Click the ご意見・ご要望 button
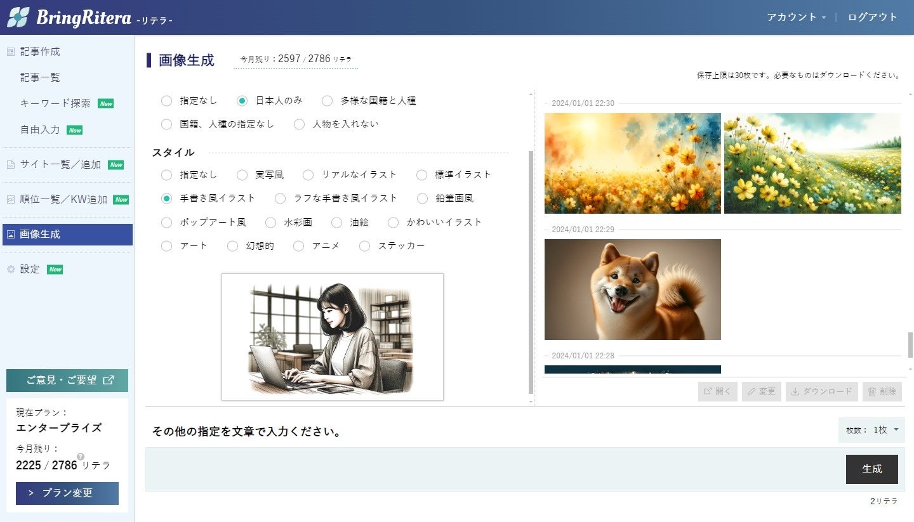Screen dimensions: 914x522 pos(67,381)
